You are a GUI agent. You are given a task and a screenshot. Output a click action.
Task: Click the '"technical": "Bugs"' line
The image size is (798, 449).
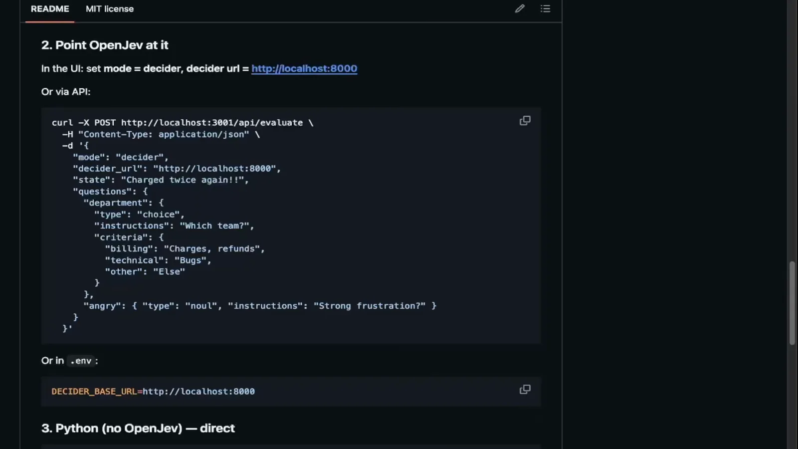[158, 260]
